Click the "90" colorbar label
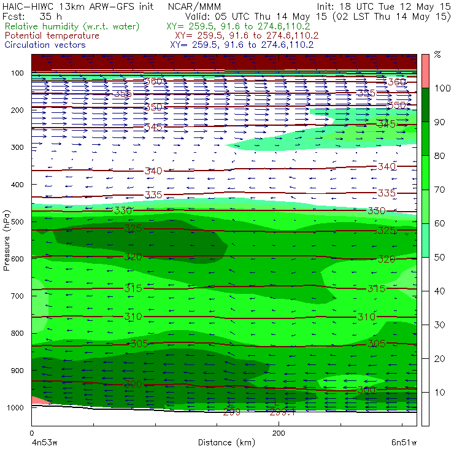 click(x=439, y=122)
